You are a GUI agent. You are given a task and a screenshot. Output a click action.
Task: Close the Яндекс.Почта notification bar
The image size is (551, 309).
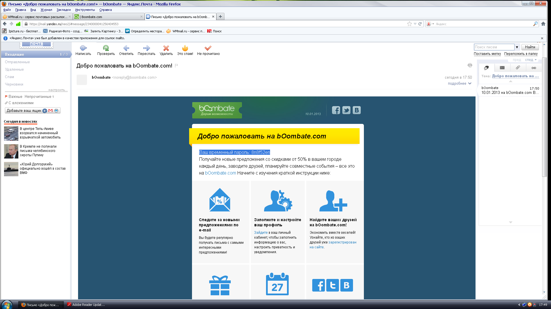pyautogui.click(x=542, y=38)
